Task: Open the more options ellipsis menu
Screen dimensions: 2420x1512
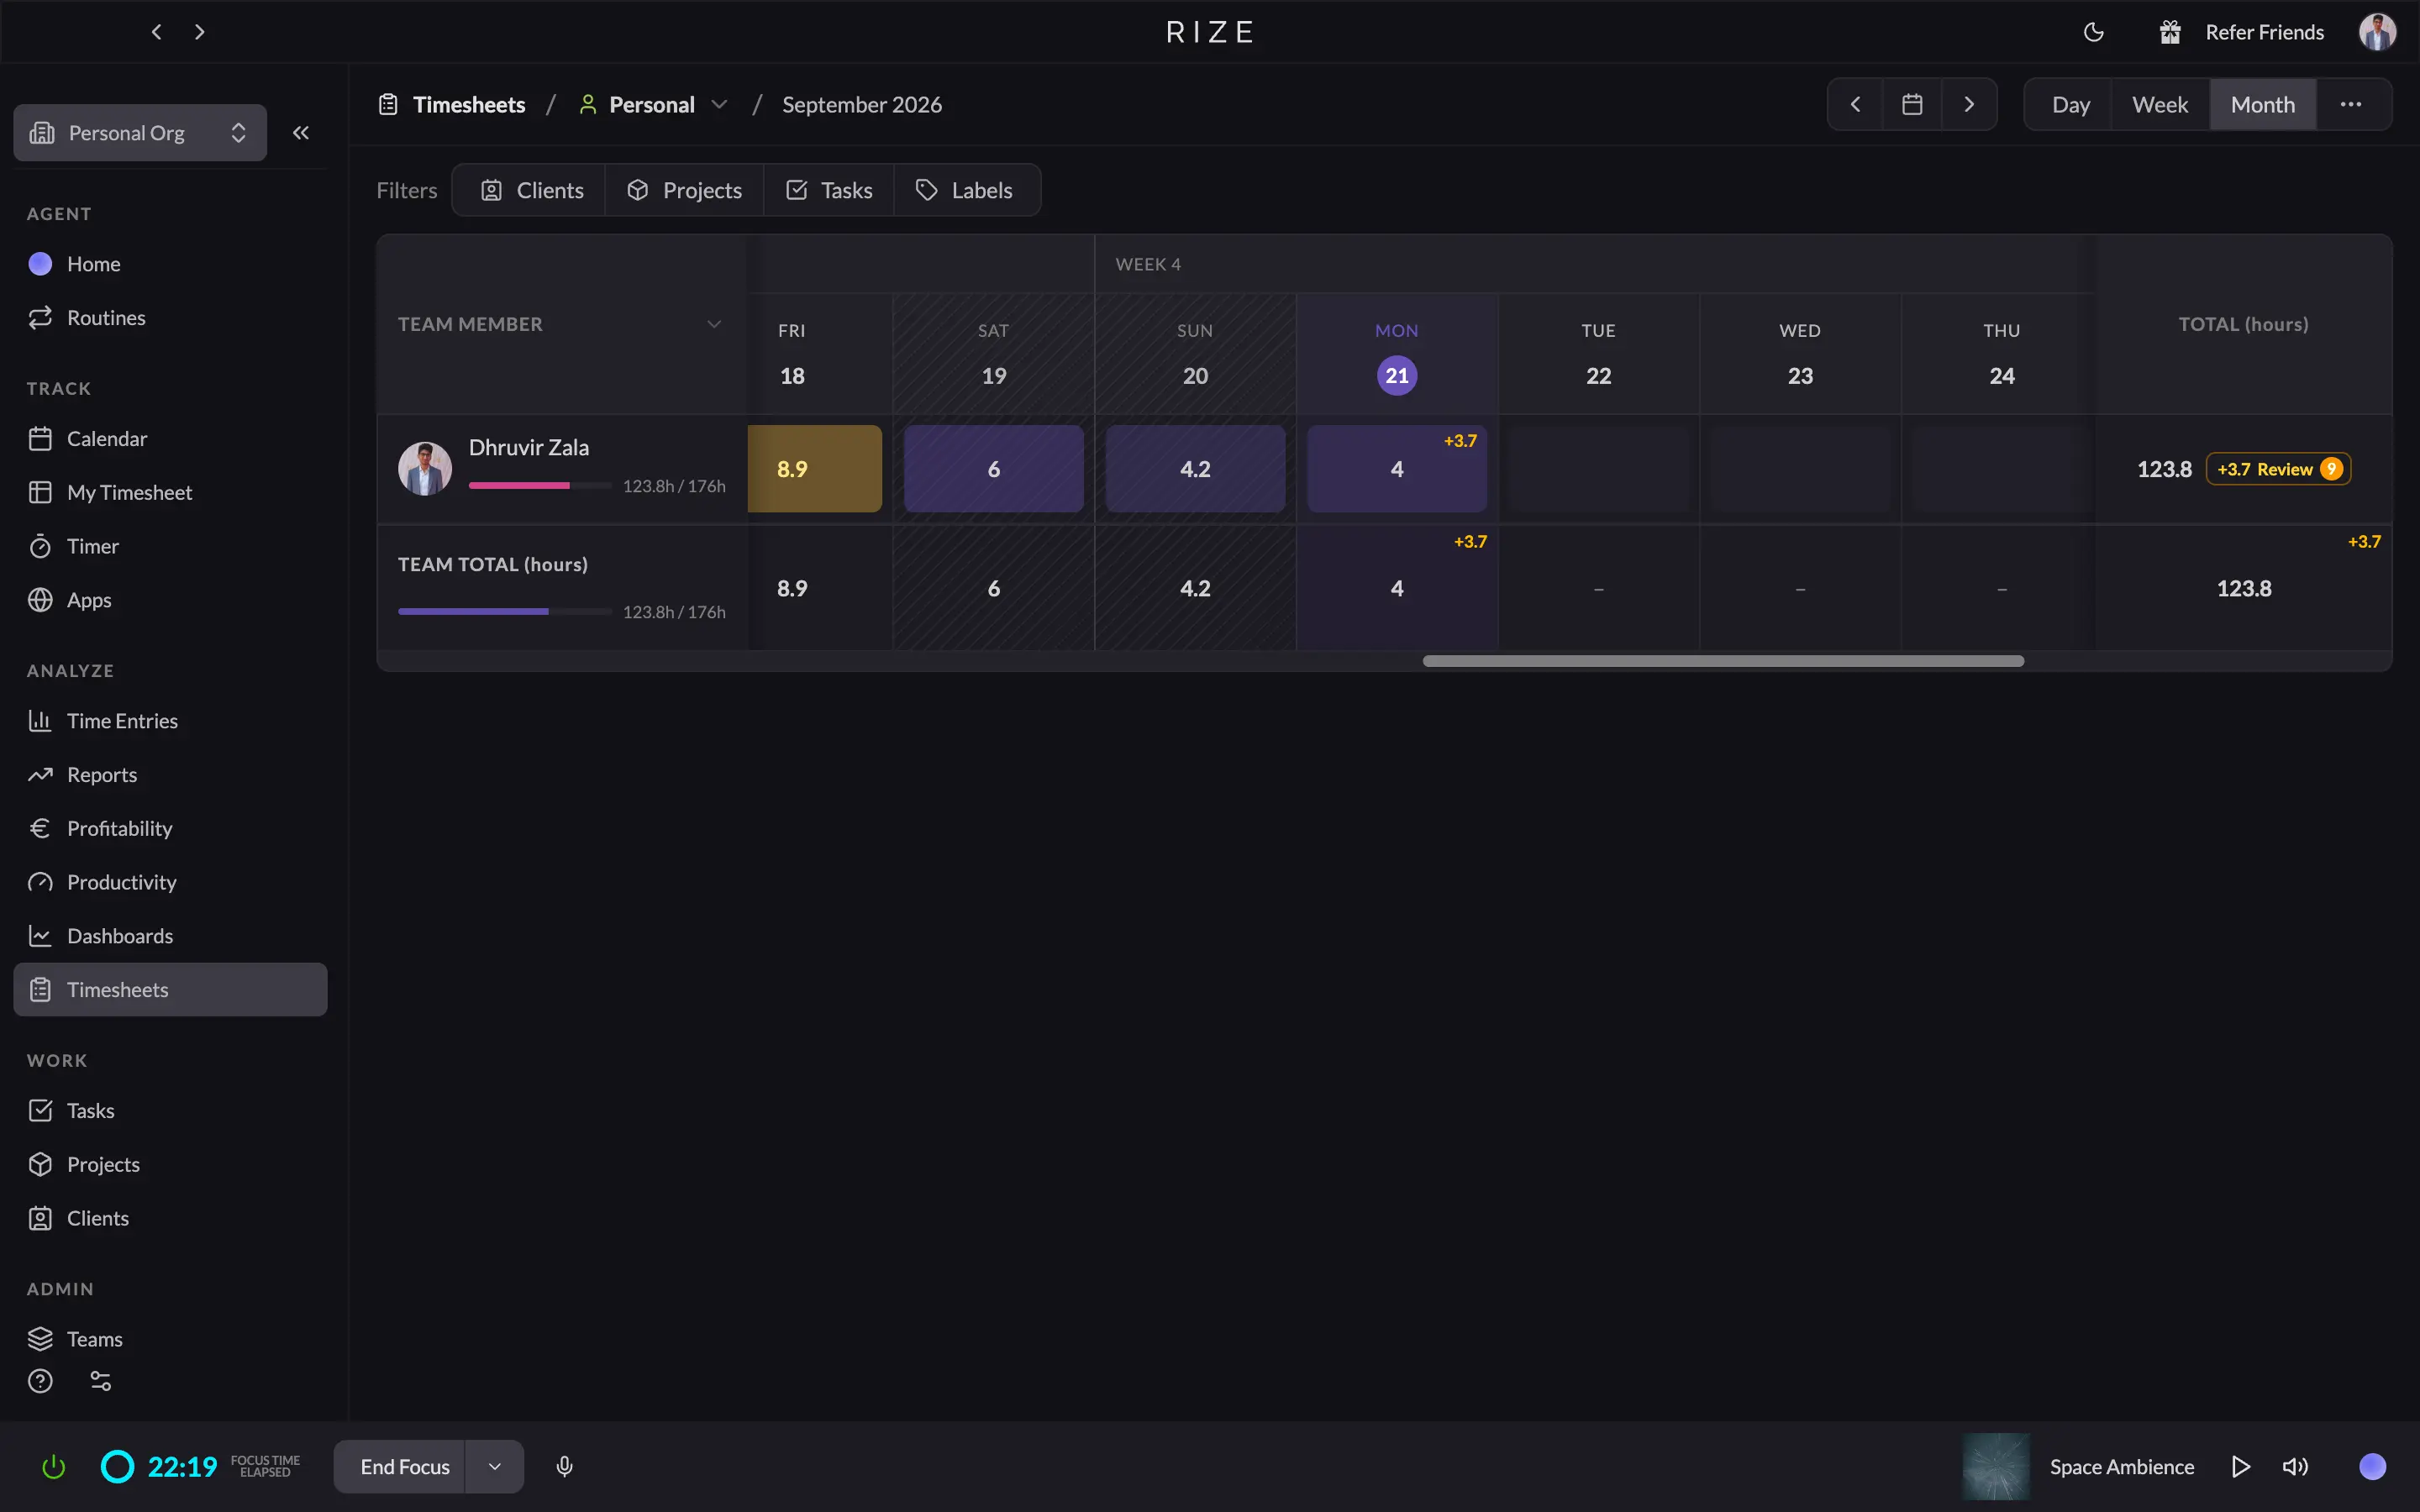Action: (x=2351, y=105)
